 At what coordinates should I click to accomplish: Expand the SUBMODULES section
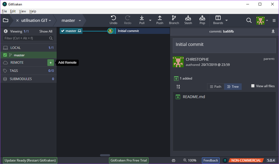pyautogui.click(x=28, y=79)
